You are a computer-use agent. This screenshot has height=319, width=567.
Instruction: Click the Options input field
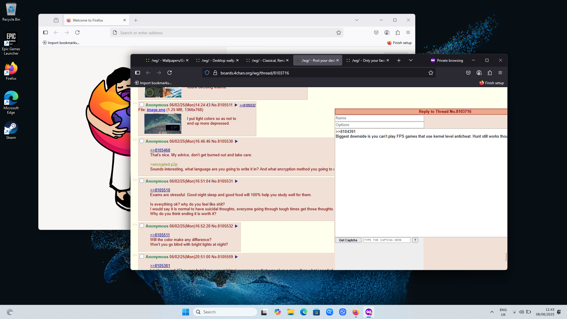tap(379, 125)
